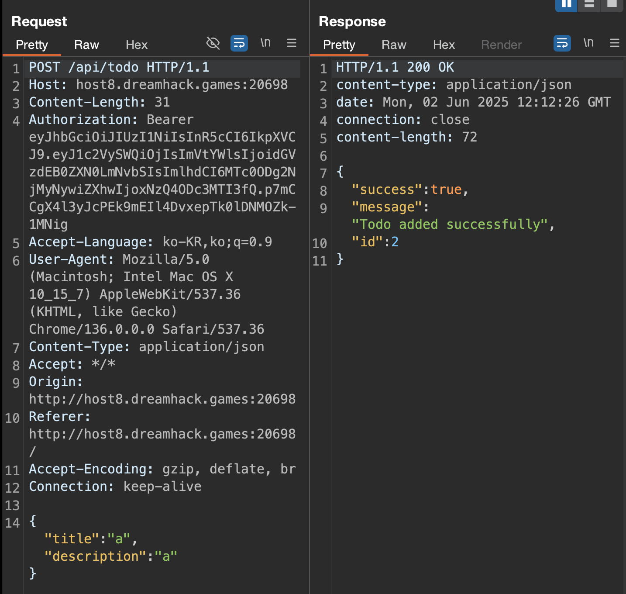Screen dimensions: 626x594
Task: Click the date: Mon, 02 Jun 2025 header
Action: point(474,102)
